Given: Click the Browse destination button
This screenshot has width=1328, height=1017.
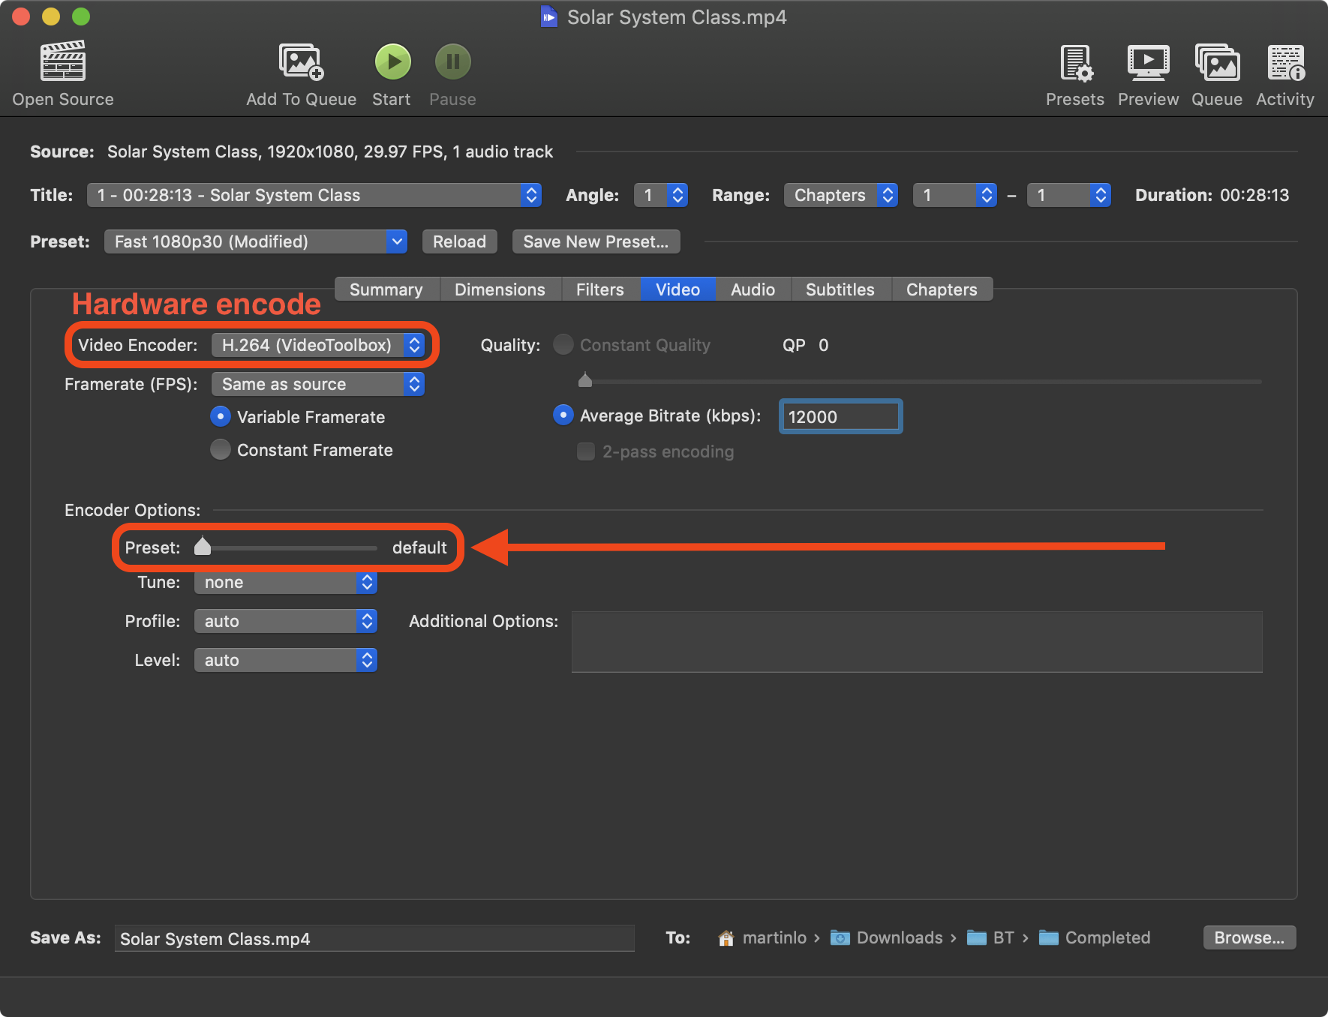Looking at the screenshot, I should point(1249,937).
